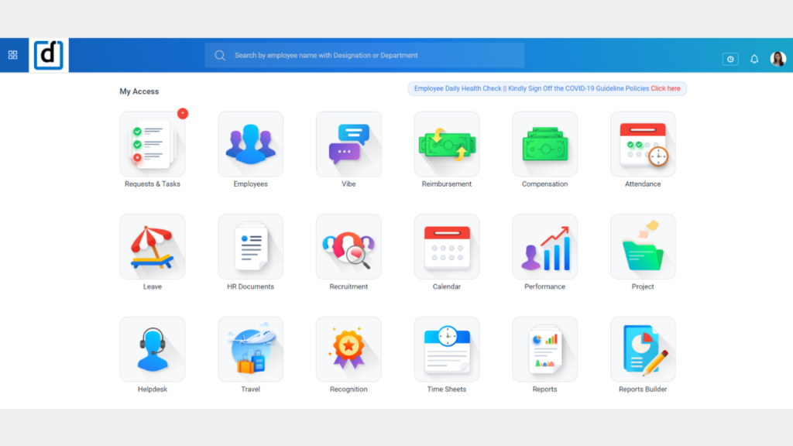Viewport: 793px width, 446px height.
Task: Launch the Vibe chat module
Action: [348, 145]
